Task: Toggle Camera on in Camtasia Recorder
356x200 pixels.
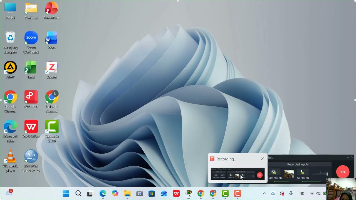Action: click(274, 172)
